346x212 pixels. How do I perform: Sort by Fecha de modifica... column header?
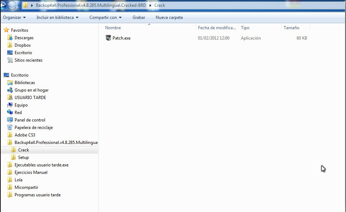tap(217, 27)
